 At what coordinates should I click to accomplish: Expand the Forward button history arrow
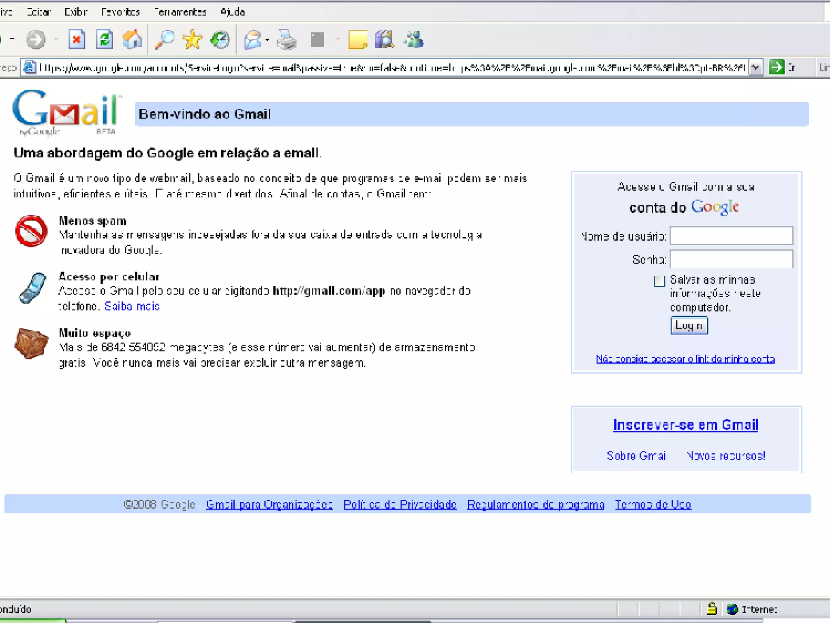pyautogui.click(x=56, y=40)
